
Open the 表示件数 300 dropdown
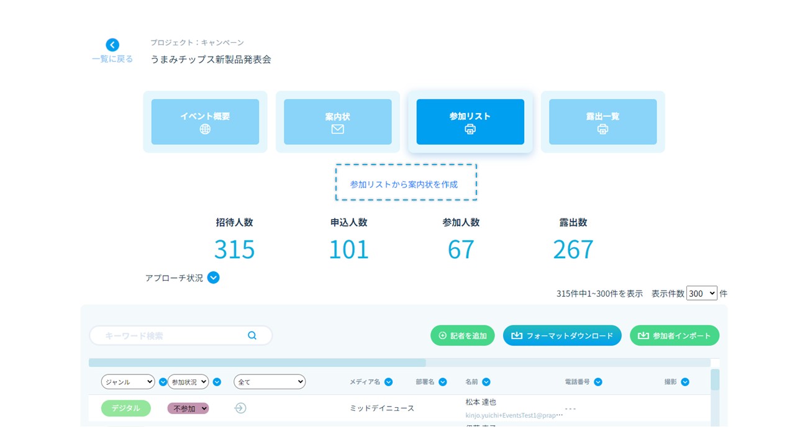[x=702, y=293]
